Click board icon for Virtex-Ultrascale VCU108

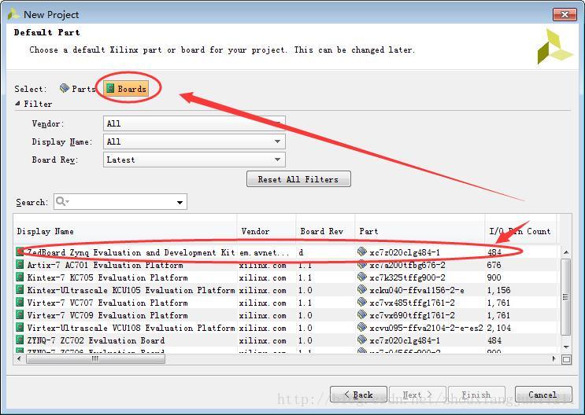click(20, 328)
